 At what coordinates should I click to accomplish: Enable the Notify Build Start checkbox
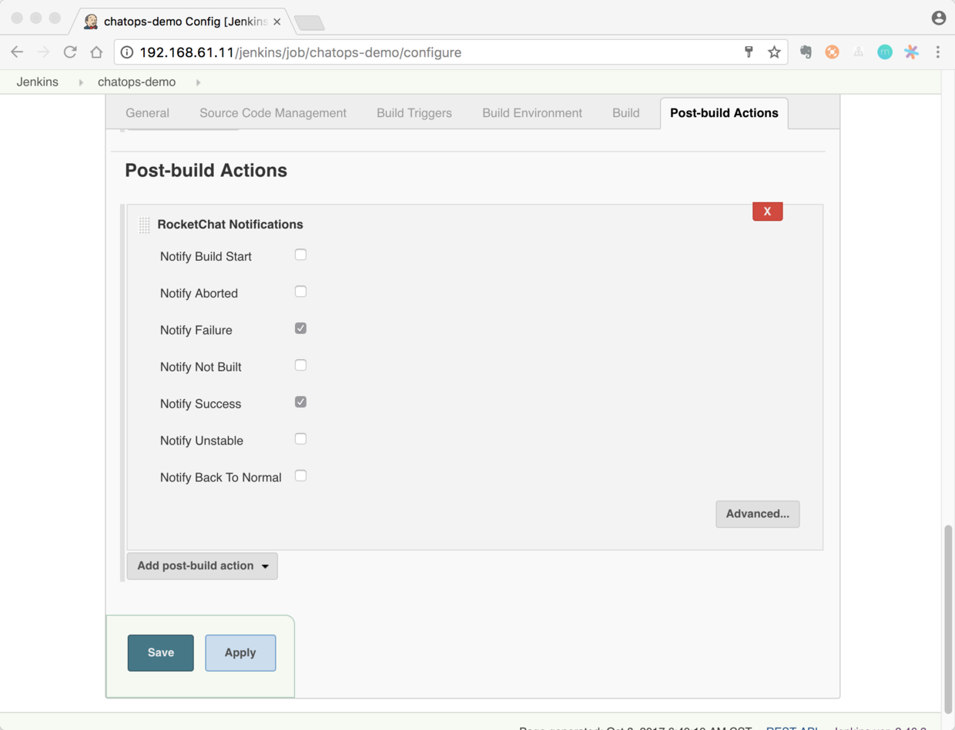click(x=300, y=255)
